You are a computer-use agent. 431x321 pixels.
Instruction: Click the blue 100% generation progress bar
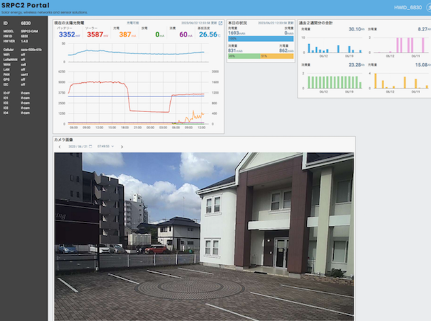coord(260,39)
